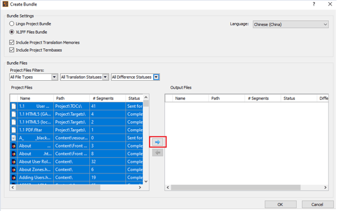
Task: Click file icon of 1.1 PDF.fltar row
Action: point(13,130)
